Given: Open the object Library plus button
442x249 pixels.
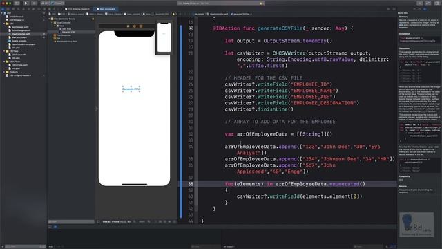Looking at the screenshot, I should pos(420,3).
